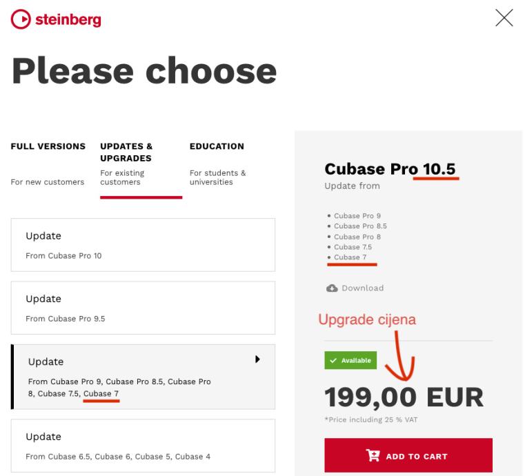
Task: Click the arrow on the selected update option
Action: pyautogui.click(x=257, y=359)
